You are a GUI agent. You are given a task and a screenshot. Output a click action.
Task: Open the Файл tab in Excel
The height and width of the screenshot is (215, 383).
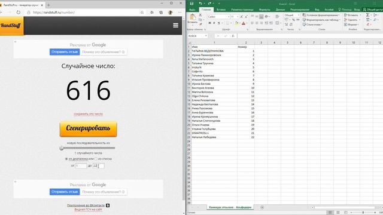pos(192,10)
